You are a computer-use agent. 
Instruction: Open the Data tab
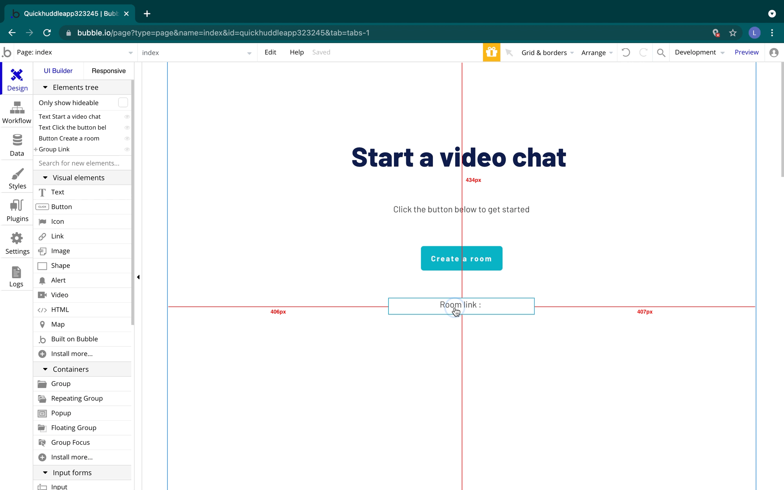point(17,145)
